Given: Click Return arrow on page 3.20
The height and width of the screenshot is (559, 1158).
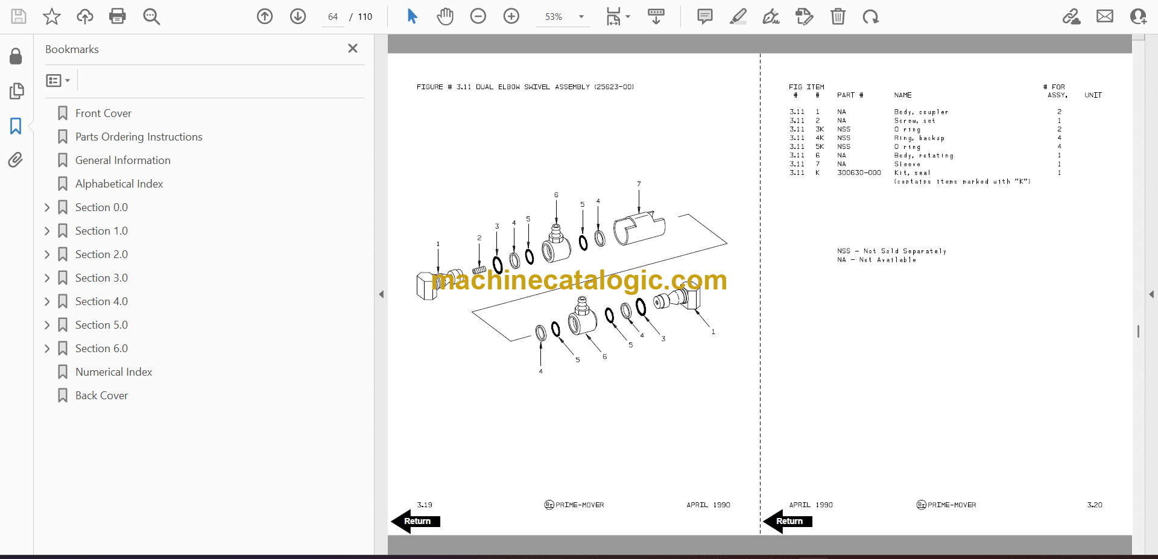Looking at the screenshot, I should point(788,521).
